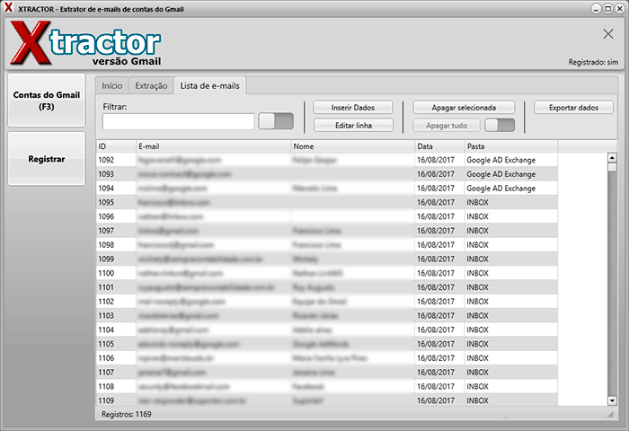Maximize the XTRACTOR window

[x=608, y=9]
